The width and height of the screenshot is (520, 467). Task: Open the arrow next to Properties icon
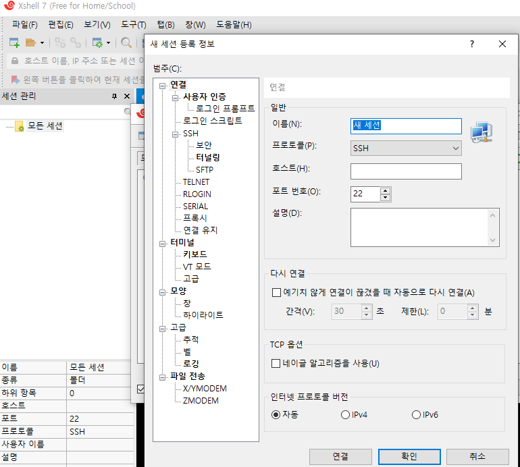click(109, 43)
